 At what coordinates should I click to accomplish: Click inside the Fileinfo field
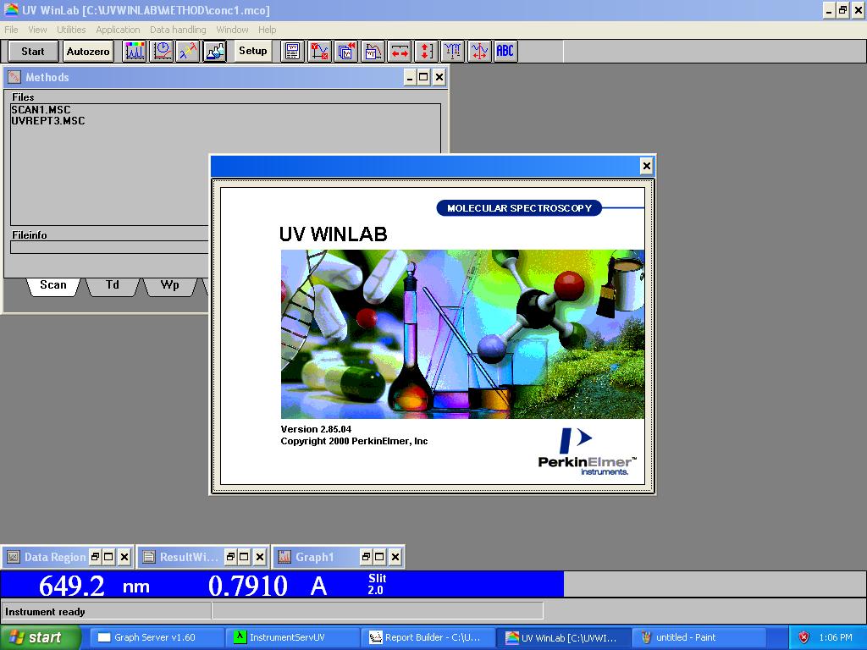point(102,247)
